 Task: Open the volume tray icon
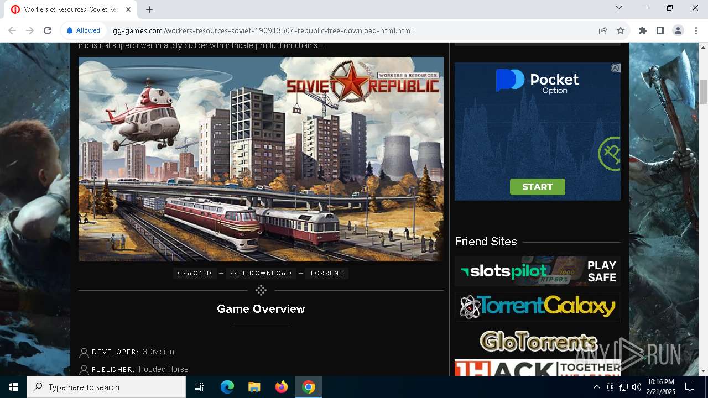[x=637, y=387]
